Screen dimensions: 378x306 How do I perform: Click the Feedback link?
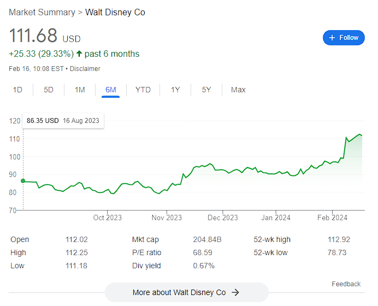click(346, 284)
